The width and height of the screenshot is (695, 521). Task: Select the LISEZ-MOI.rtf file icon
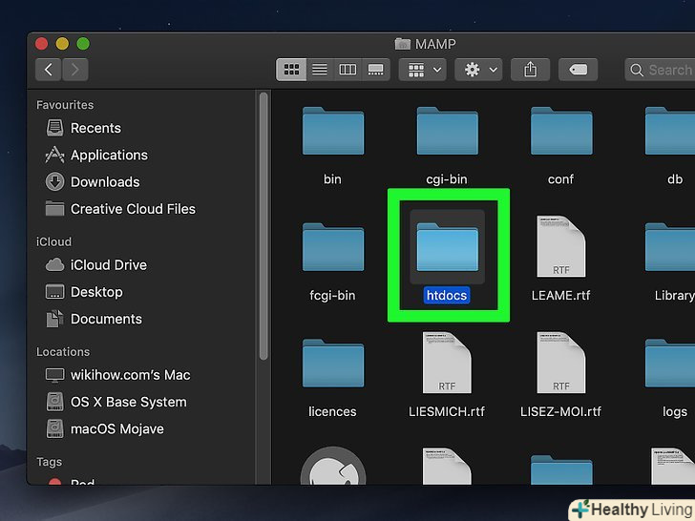(x=561, y=363)
